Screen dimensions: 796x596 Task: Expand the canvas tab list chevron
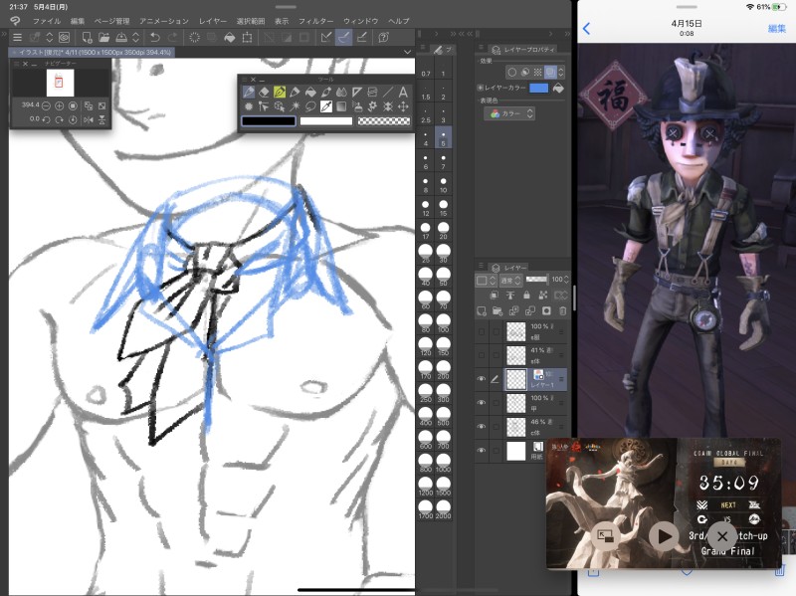[x=407, y=52]
